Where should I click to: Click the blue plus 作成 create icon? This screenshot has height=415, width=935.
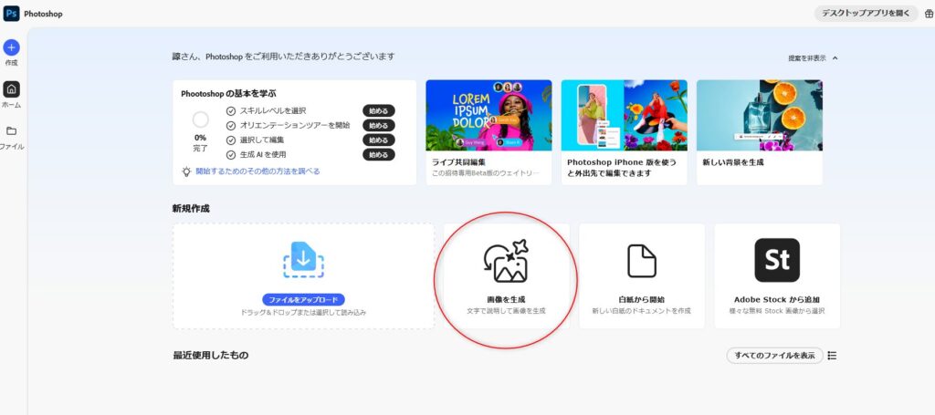coord(11,47)
